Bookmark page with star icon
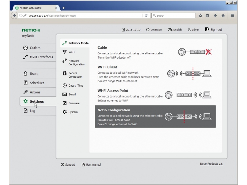 click(200, 16)
